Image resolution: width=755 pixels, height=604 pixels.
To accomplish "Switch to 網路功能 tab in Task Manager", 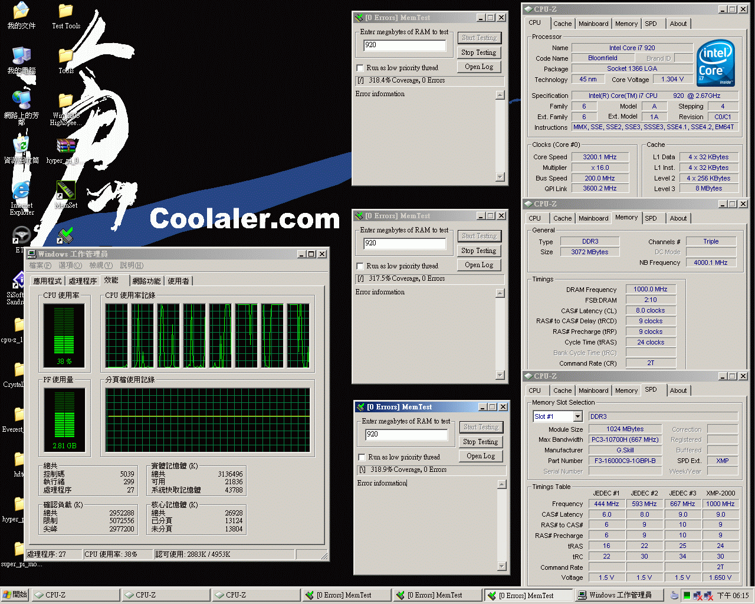I will pos(147,281).
